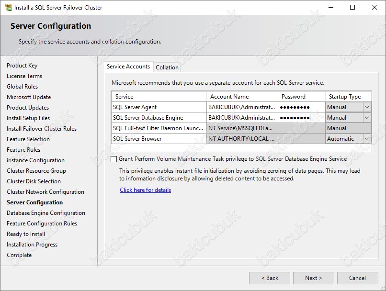Click the Cluster Disk Selection step
This screenshot has width=386, height=291.
point(34,181)
